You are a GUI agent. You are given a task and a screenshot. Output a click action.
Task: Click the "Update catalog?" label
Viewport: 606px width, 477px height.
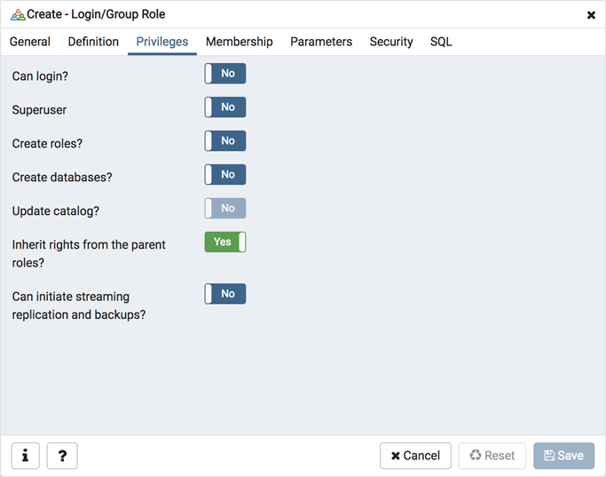click(56, 211)
